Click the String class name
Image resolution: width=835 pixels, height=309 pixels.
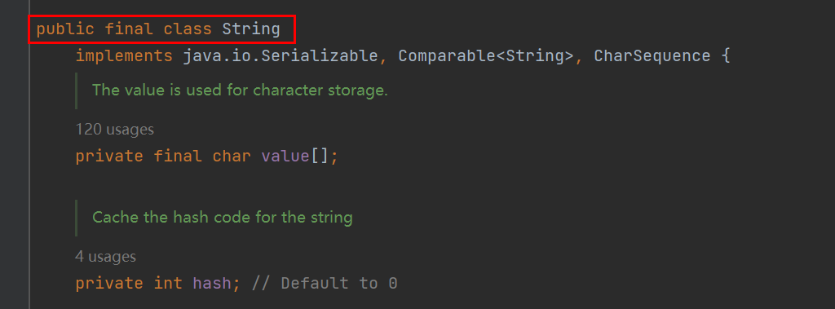[x=251, y=29]
